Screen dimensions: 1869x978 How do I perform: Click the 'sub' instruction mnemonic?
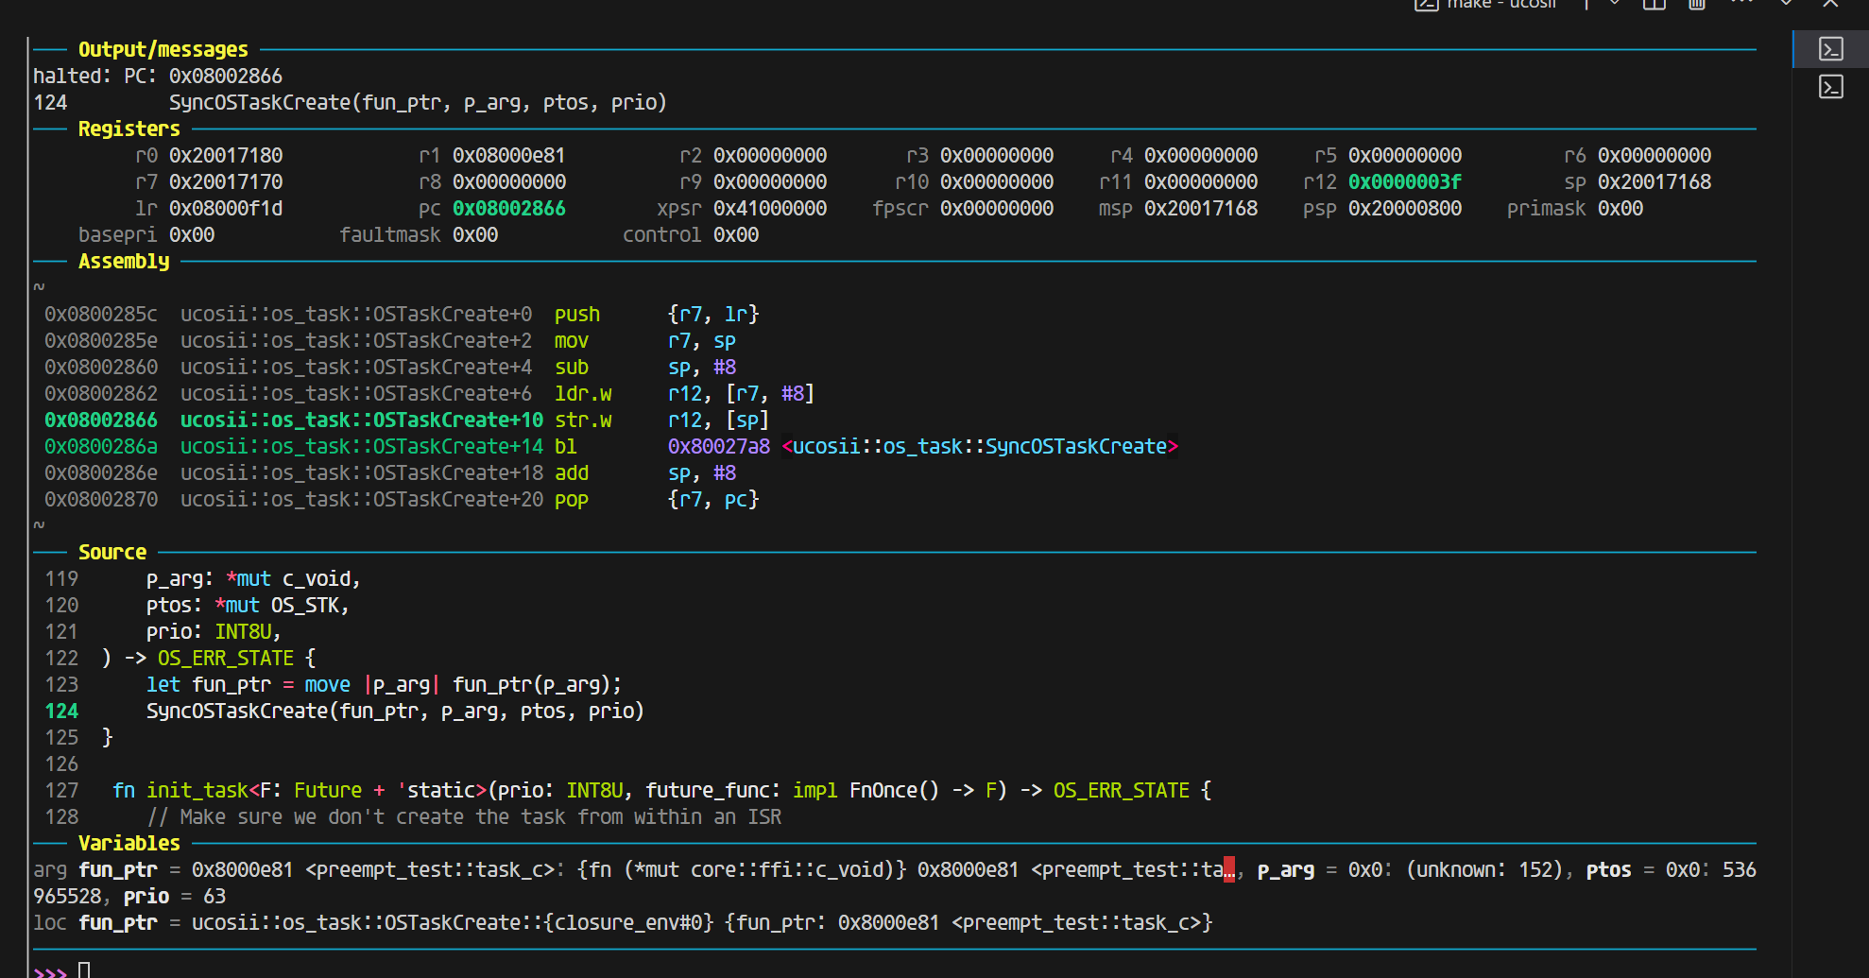(572, 367)
